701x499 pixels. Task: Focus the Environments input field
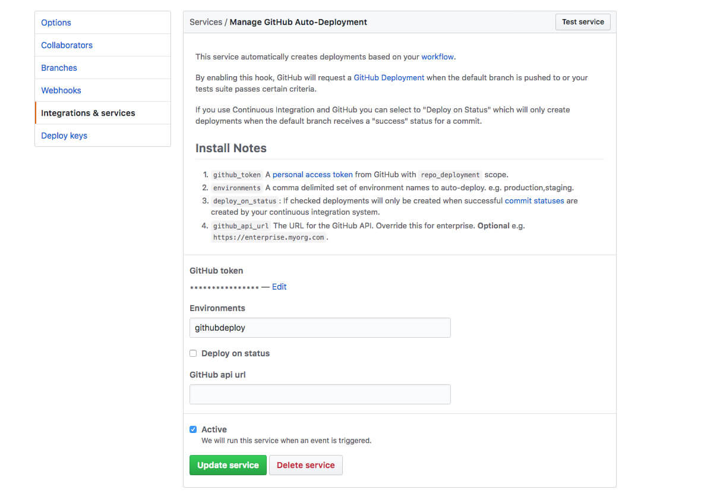(x=320, y=328)
